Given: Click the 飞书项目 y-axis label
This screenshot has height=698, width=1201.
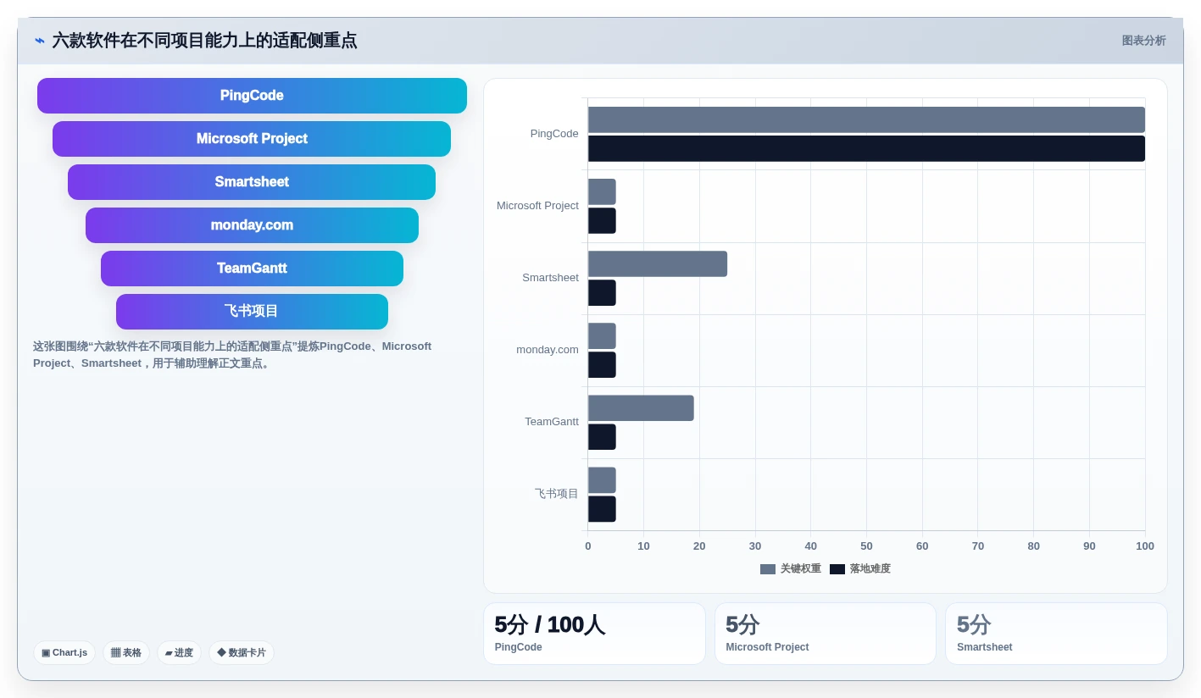Looking at the screenshot, I should click(x=556, y=494).
